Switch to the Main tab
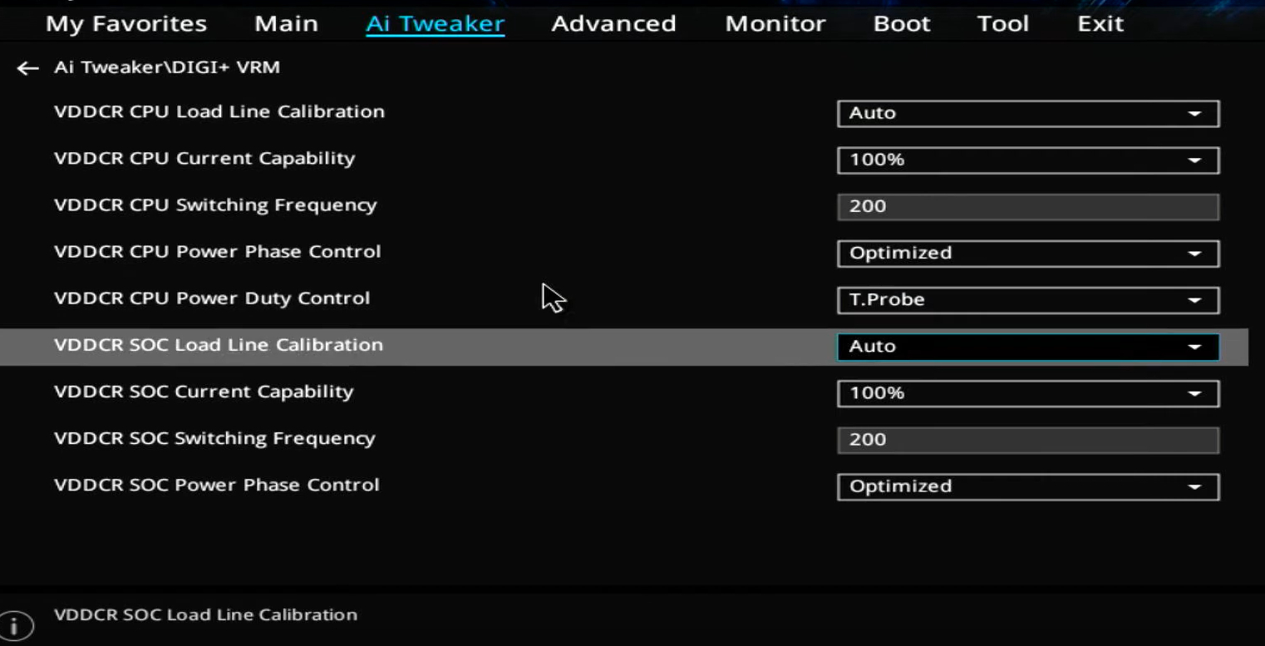 286,24
